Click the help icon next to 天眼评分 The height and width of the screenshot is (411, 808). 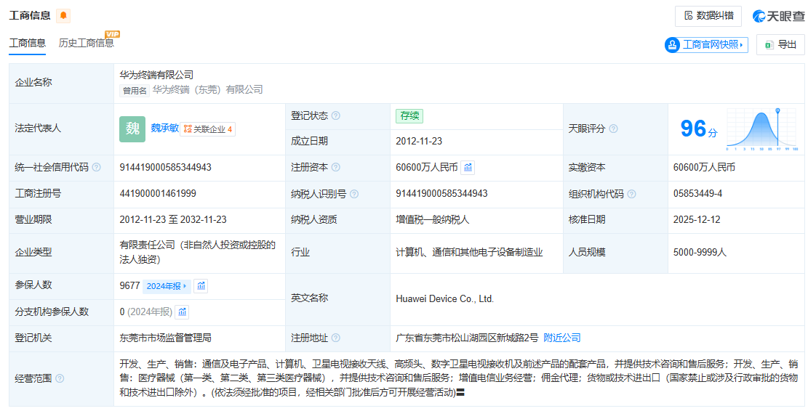pyautogui.click(x=613, y=129)
